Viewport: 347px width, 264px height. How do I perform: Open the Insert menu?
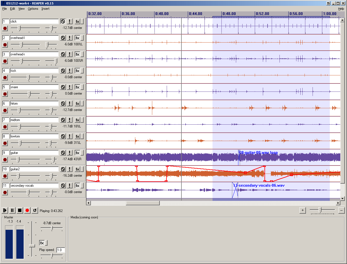(x=46, y=9)
